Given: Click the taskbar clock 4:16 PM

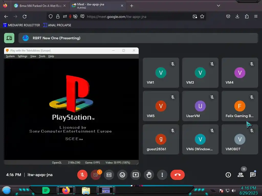Looking at the screenshot, I should coord(248,188).
